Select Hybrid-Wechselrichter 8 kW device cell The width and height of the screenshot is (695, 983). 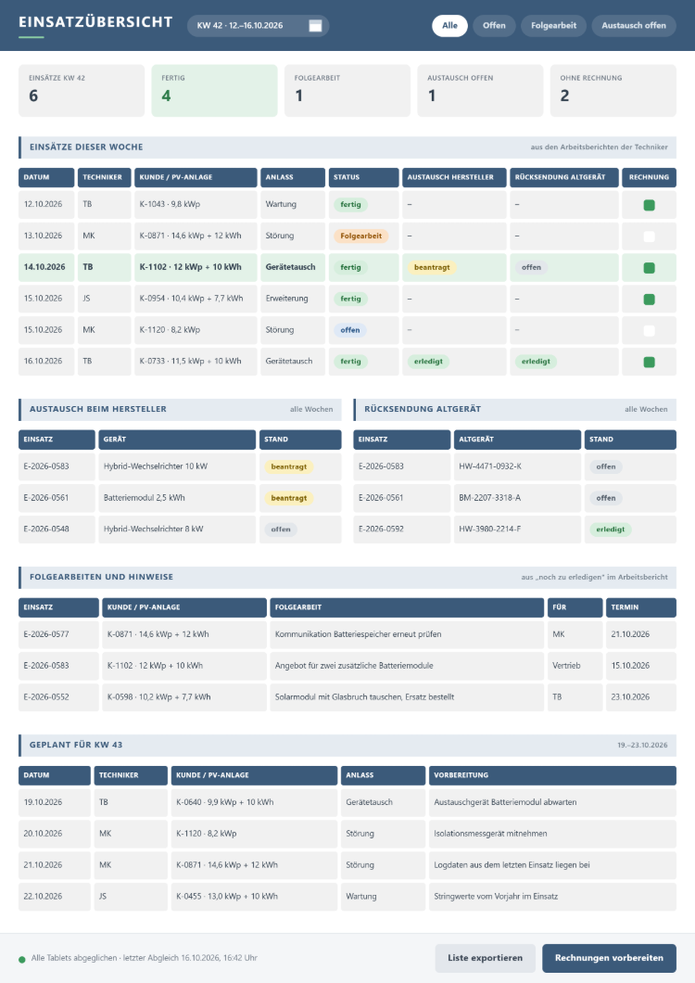177,530
